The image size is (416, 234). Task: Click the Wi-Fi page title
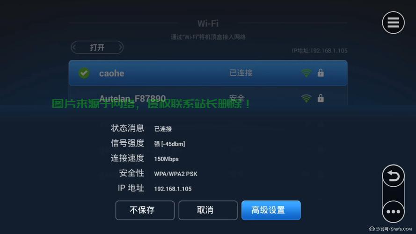pos(208,23)
